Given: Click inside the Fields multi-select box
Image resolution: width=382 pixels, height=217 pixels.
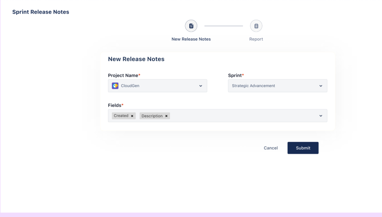Looking at the screenshot, I should click(217, 116).
